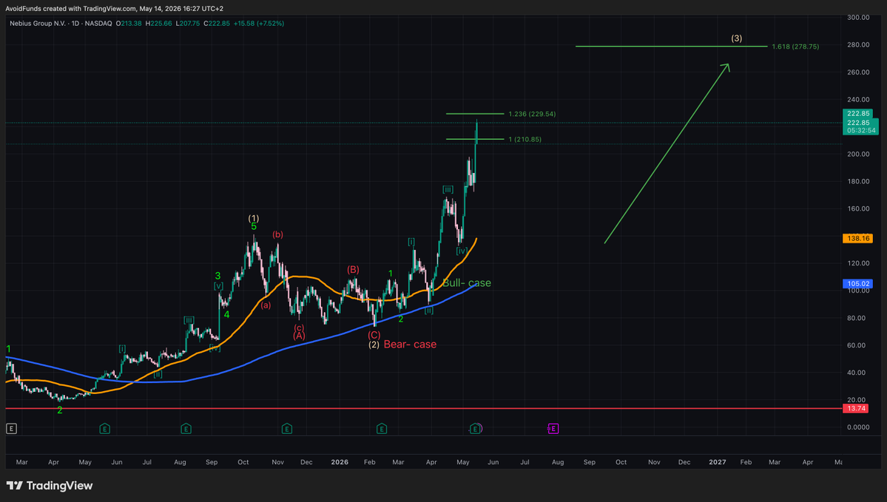Viewport: 887px width, 502px height.
Task: Click the 60.00 price axis label
Action: [858, 345]
